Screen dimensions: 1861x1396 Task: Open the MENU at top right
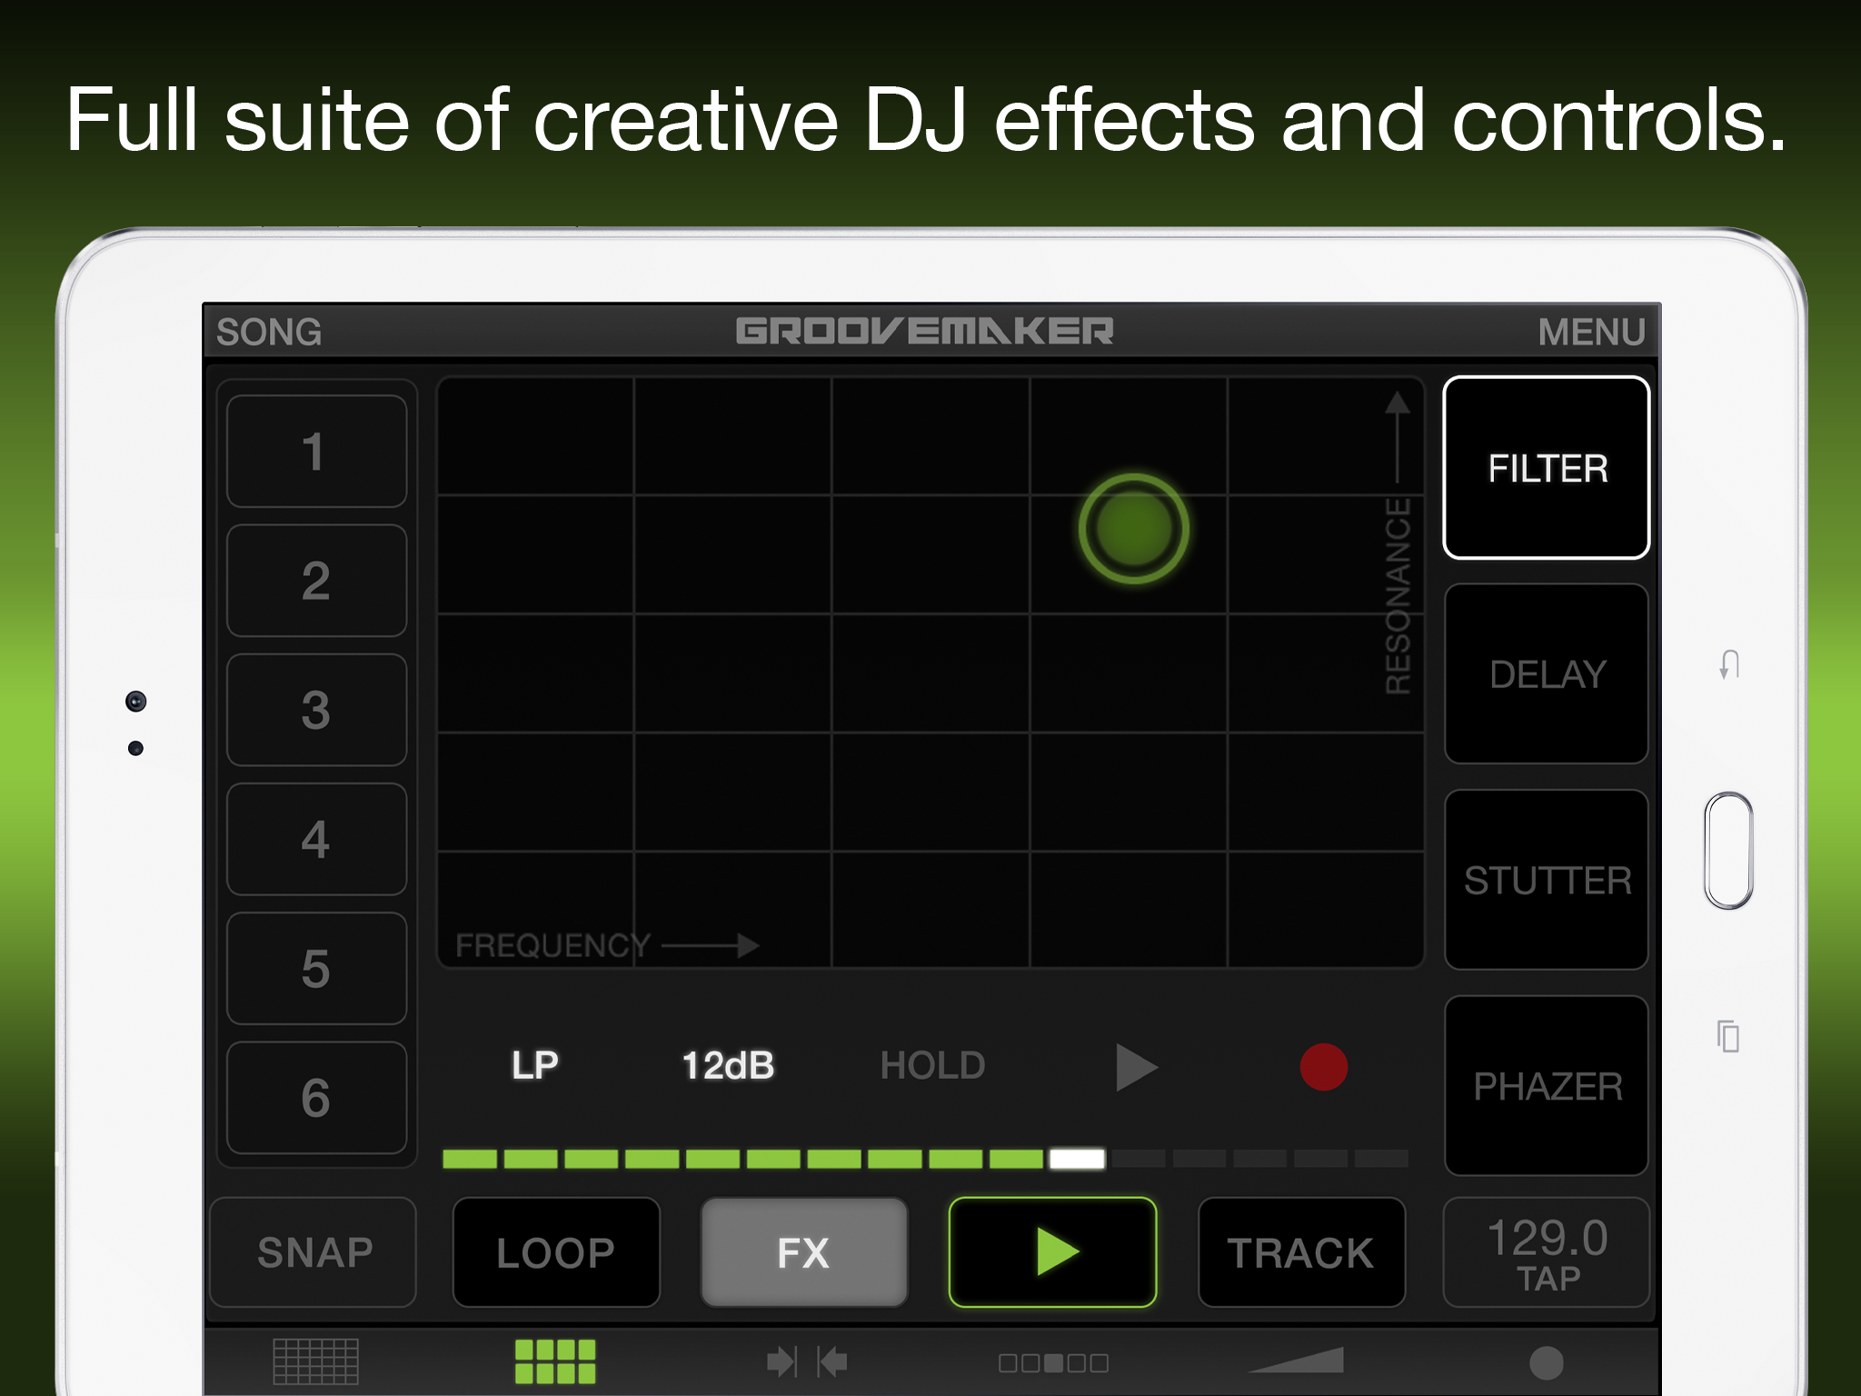coord(1591,332)
